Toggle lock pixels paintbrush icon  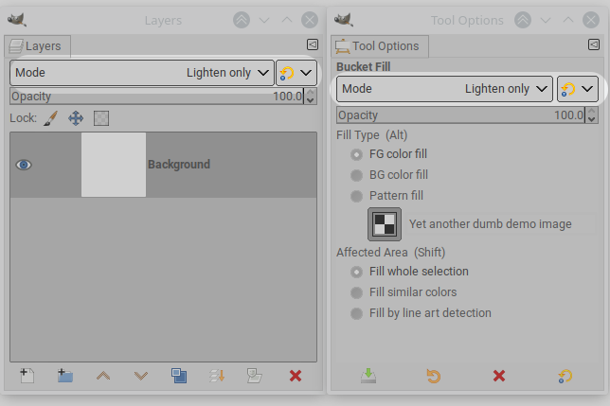(50, 118)
